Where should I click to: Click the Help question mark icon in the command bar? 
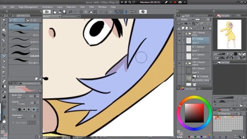coord(143,12)
